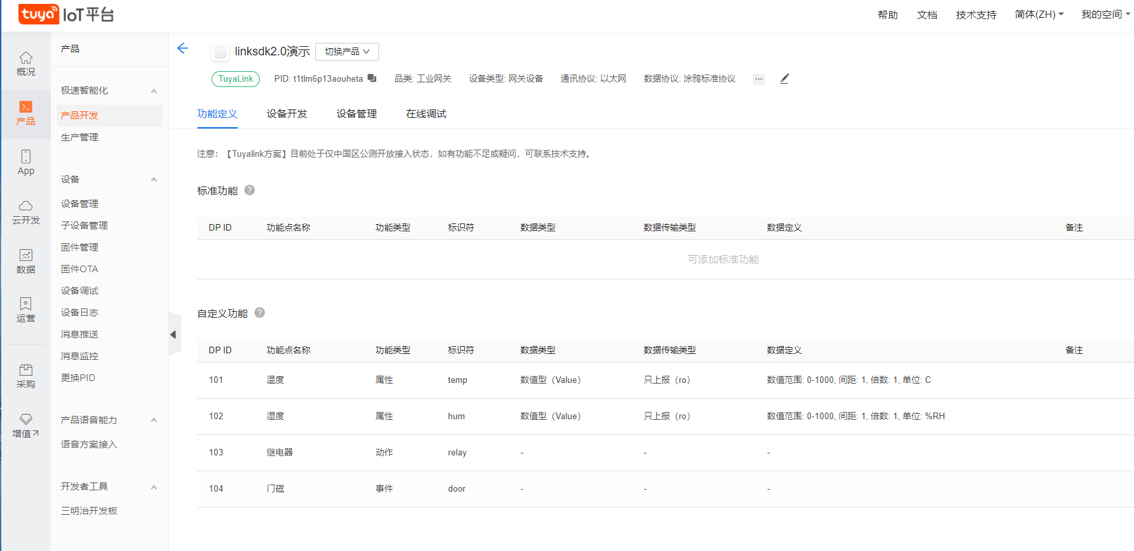
Task: Select 产品开发 in the side menu
Action: coord(109,115)
